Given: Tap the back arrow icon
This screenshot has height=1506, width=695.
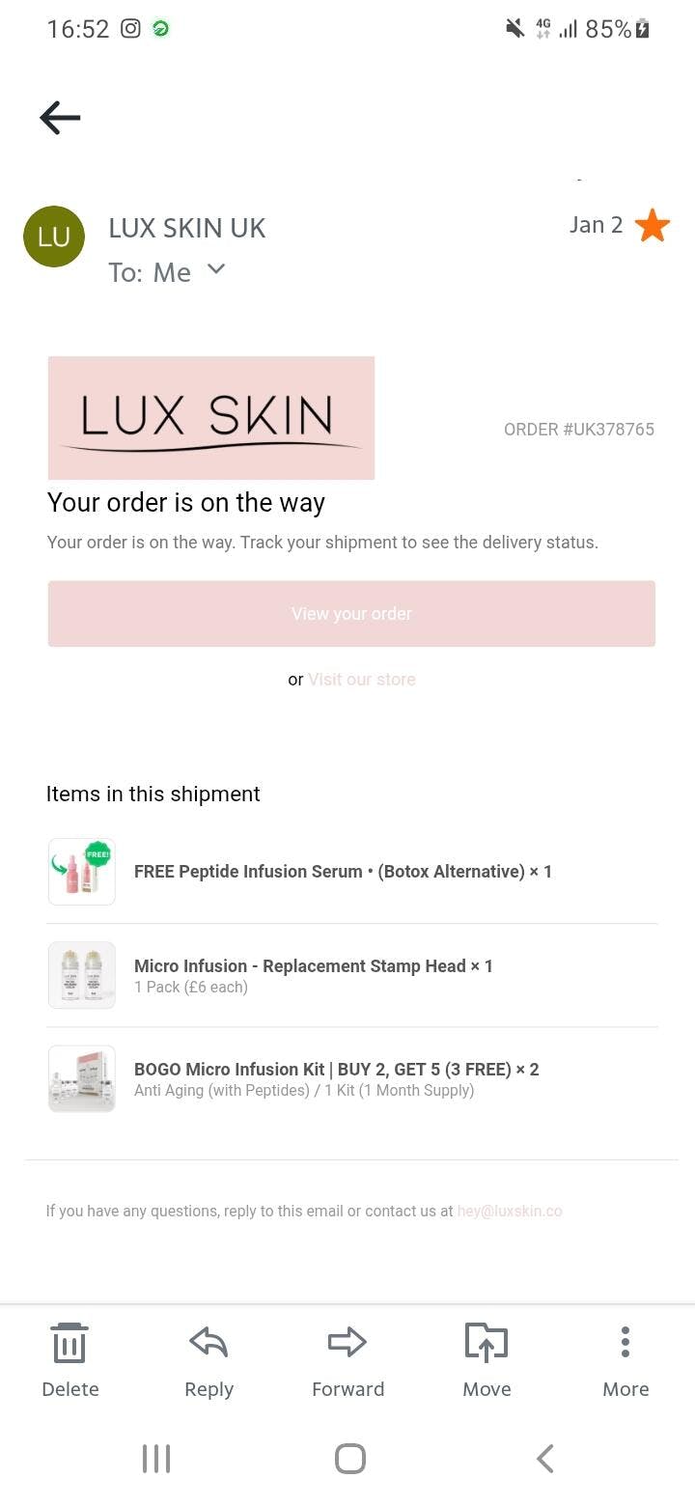Looking at the screenshot, I should (x=60, y=118).
